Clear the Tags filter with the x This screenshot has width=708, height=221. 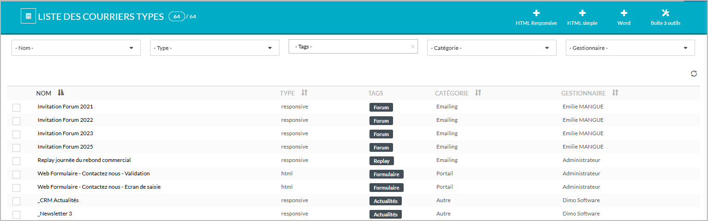(x=412, y=47)
